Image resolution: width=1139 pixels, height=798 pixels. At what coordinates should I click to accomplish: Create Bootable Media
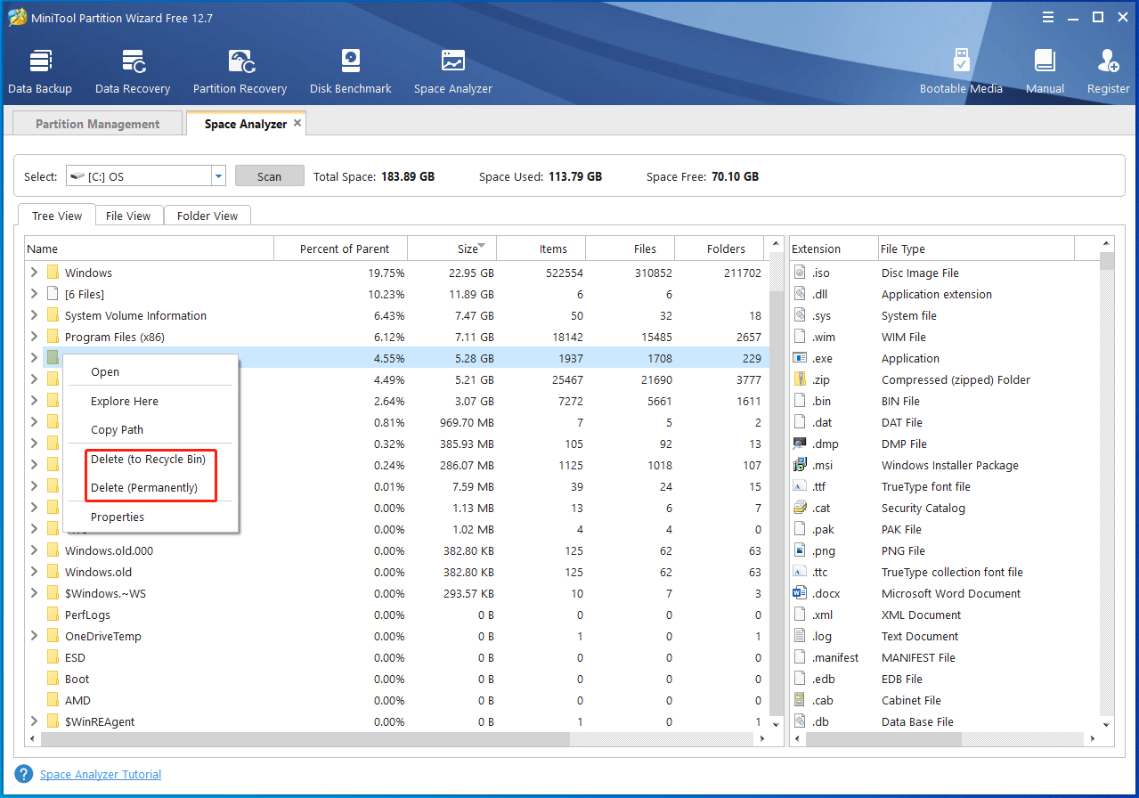[961, 71]
